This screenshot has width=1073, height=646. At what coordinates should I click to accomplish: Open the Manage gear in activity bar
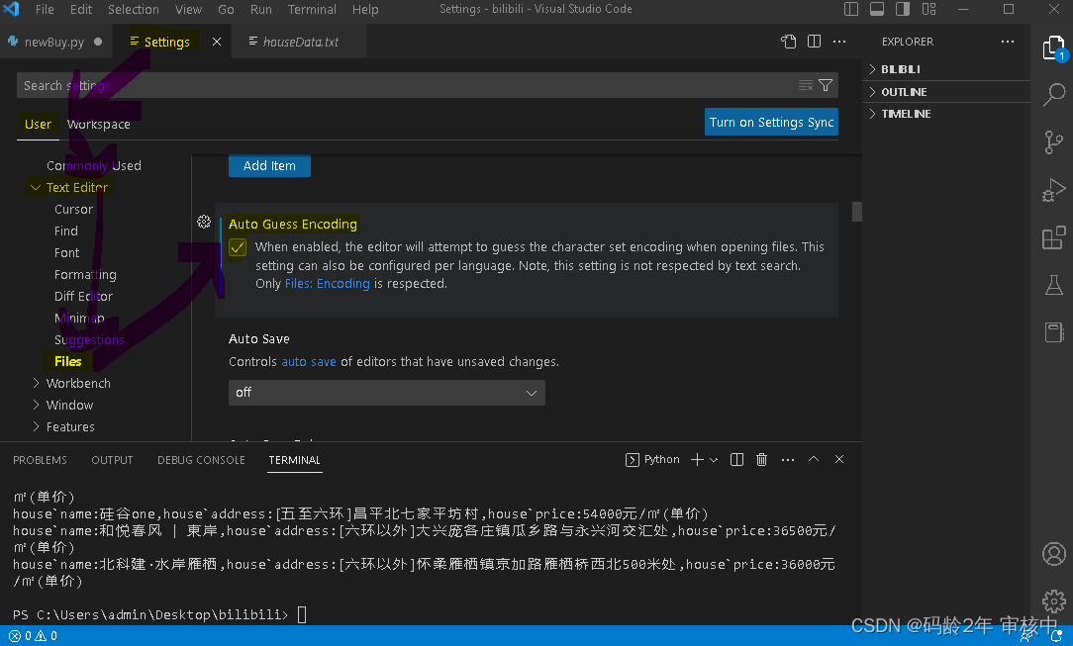1054,601
